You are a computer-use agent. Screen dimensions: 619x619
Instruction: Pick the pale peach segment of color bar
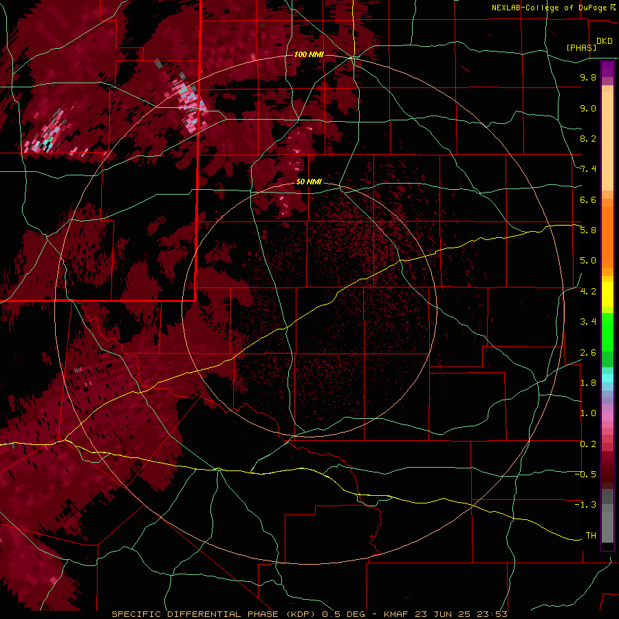pos(607,142)
